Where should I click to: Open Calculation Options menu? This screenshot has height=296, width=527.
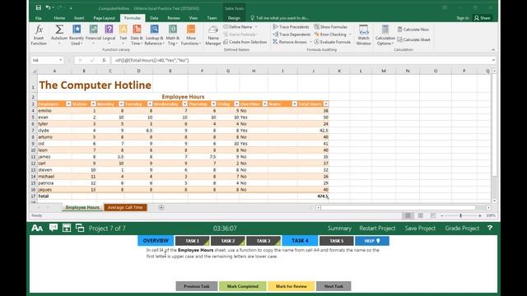pyautogui.click(x=385, y=35)
